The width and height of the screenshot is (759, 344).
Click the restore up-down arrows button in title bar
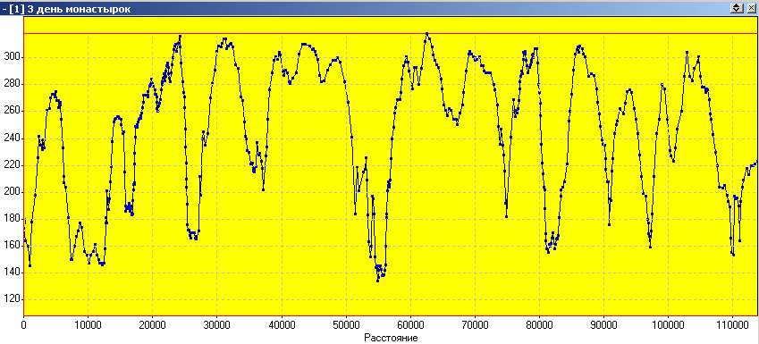pyautogui.click(x=738, y=8)
